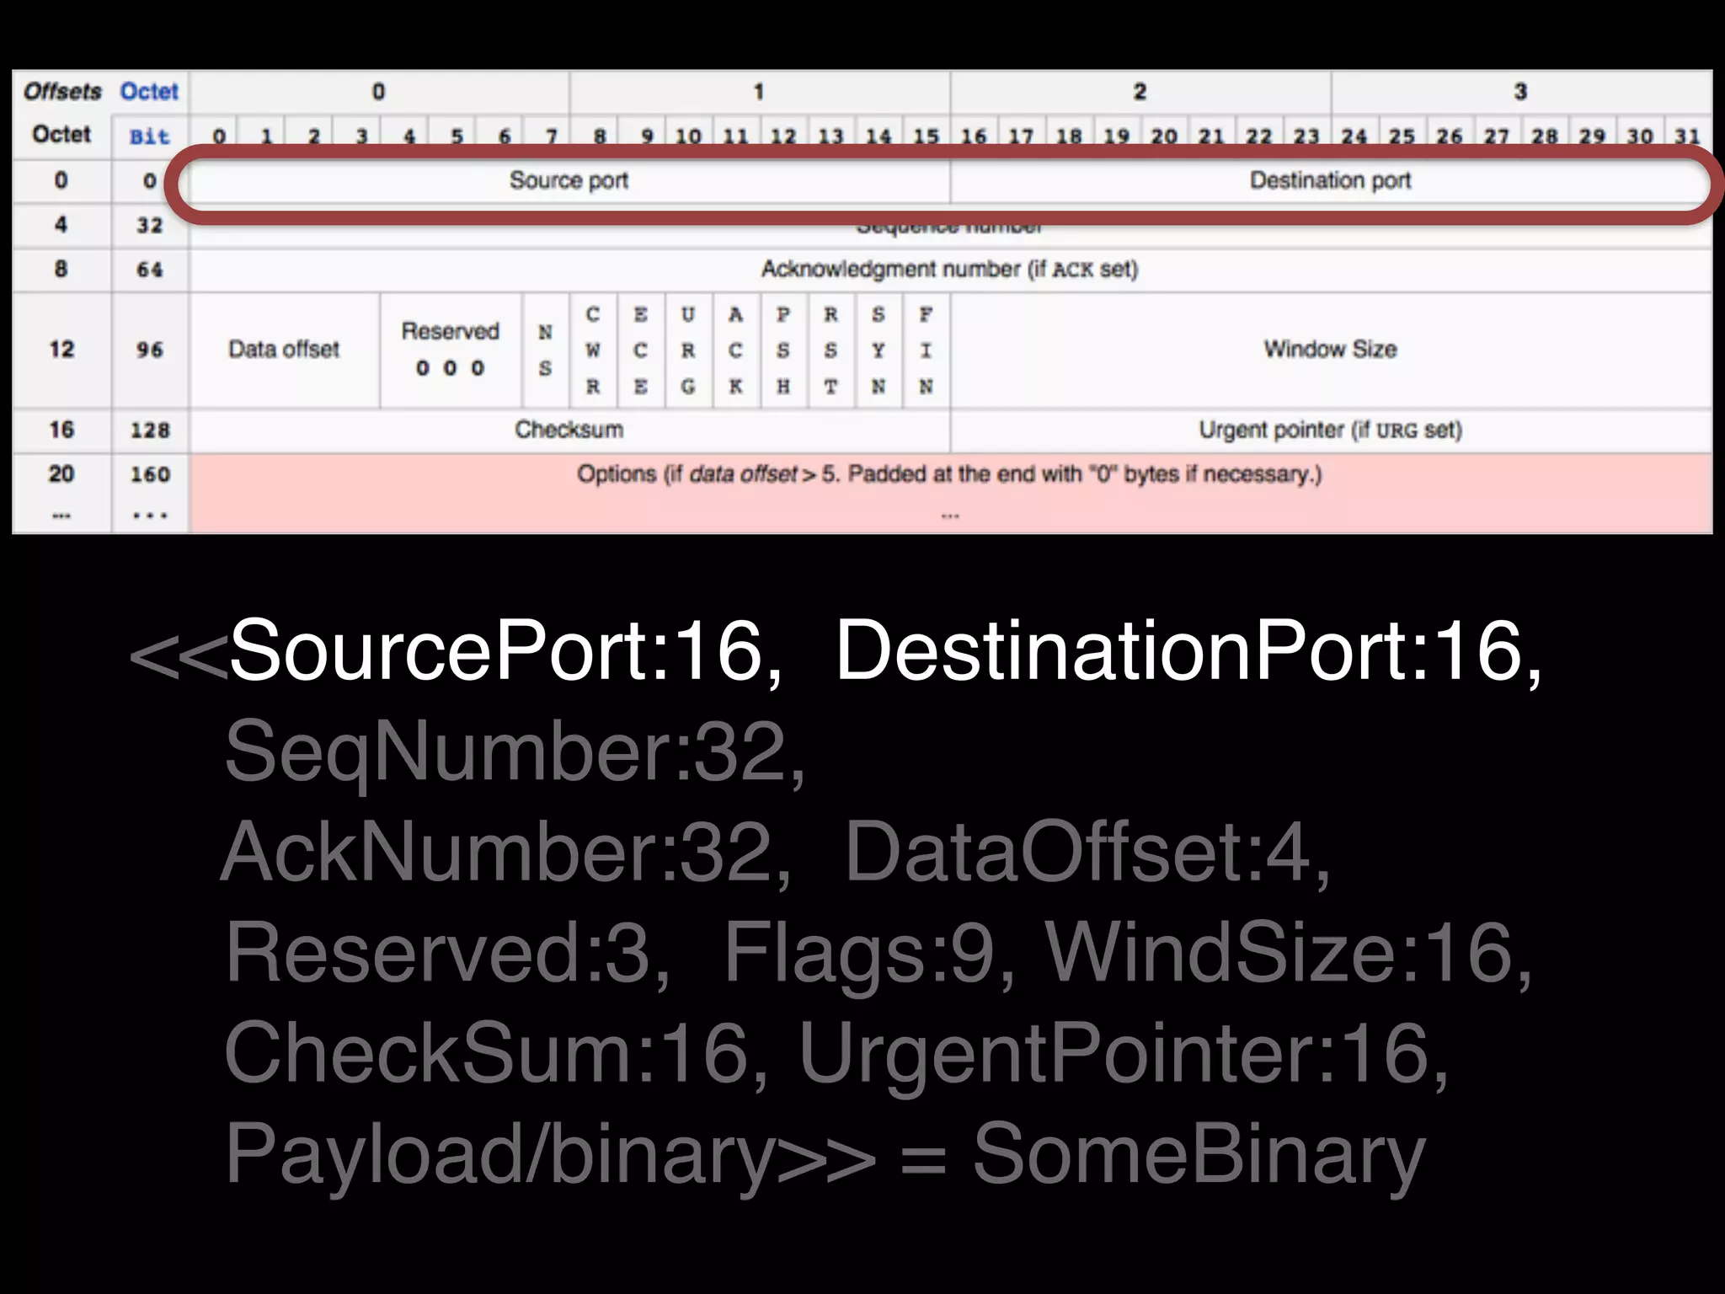This screenshot has width=1725, height=1294.
Task: Click bit offset value 96
Action: click(150, 350)
